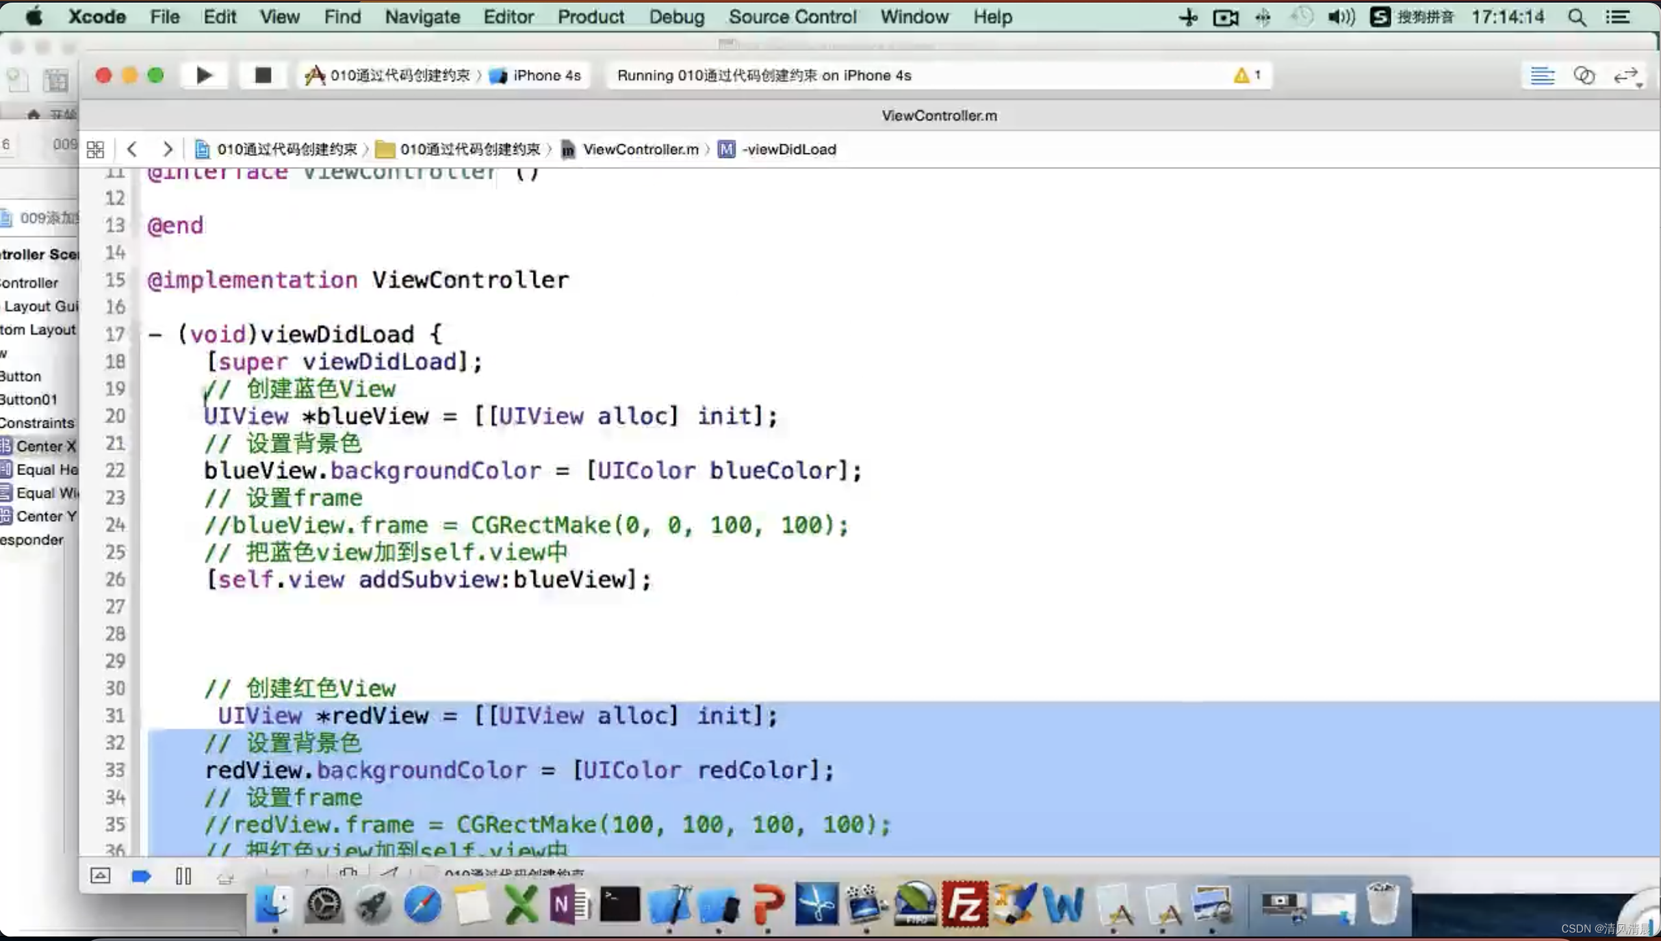
Task: Click the '@implementation ViewController' line
Action: tap(358, 280)
